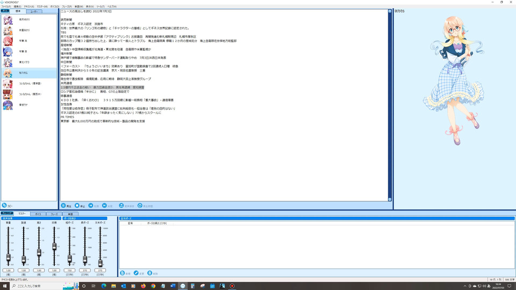Click the text editor vertical scrollbar

[390, 105]
